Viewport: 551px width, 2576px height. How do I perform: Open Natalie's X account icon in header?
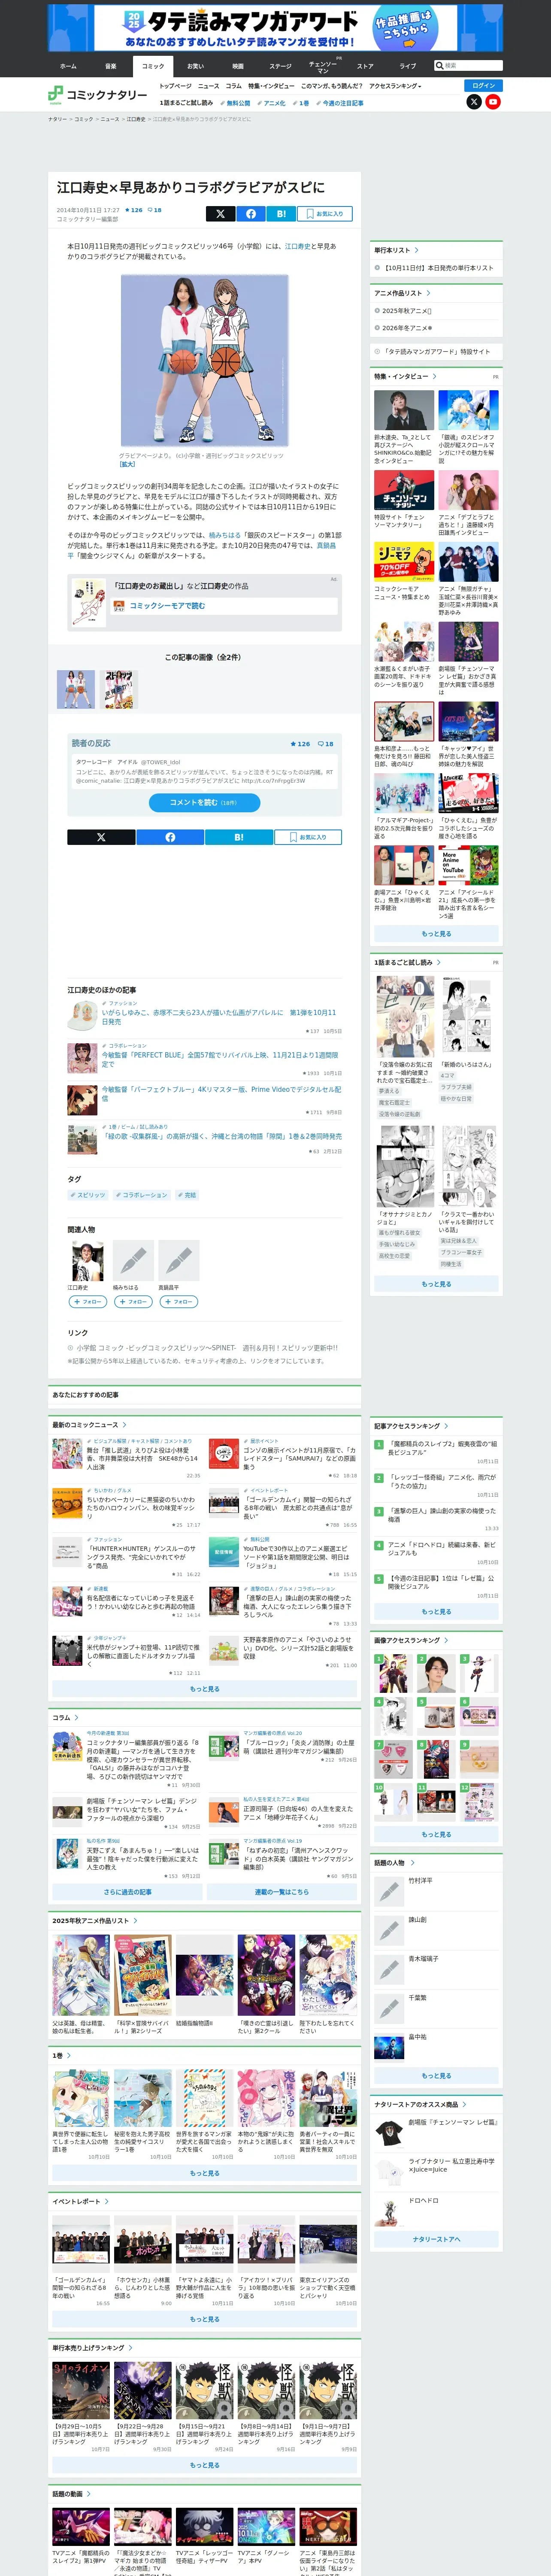tap(474, 102)
